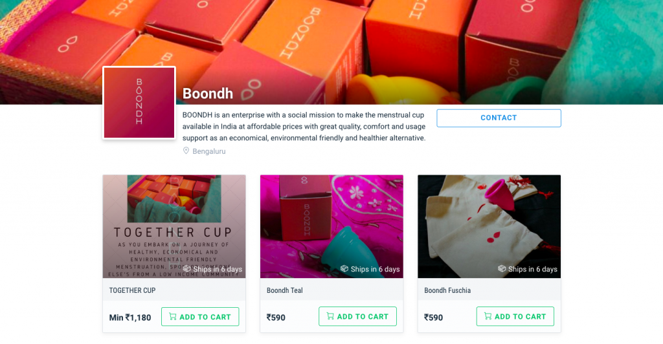The width and height of the screenshot is (663, 344).
Task: Click the shipping box icon on the Boondh Fuschia image
Action: click(502, 268)
